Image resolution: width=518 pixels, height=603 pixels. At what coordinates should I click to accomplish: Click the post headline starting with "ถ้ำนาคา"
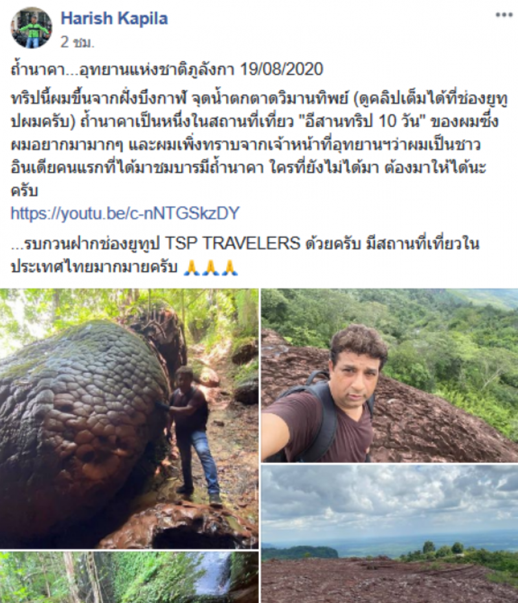167,69
